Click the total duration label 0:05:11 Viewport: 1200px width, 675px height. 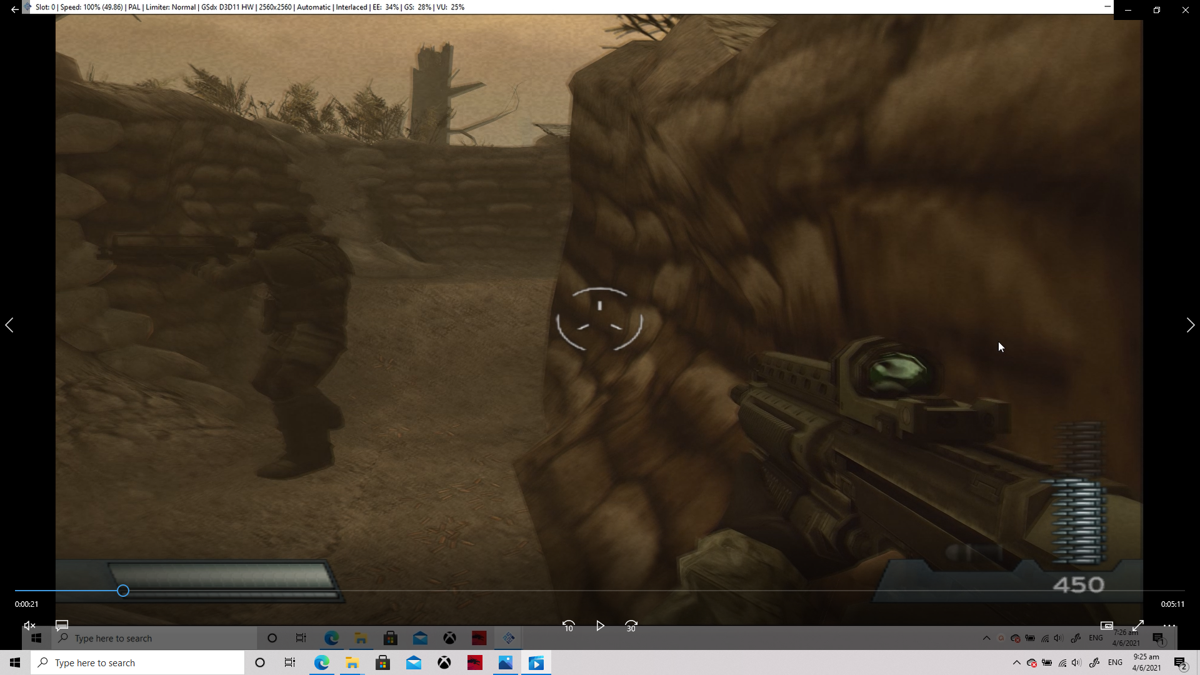(x=1173, y=604)
